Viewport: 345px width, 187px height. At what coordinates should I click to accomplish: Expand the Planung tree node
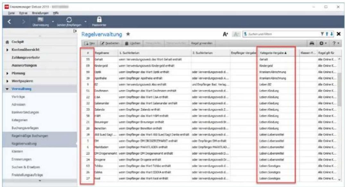click(7, 73)
